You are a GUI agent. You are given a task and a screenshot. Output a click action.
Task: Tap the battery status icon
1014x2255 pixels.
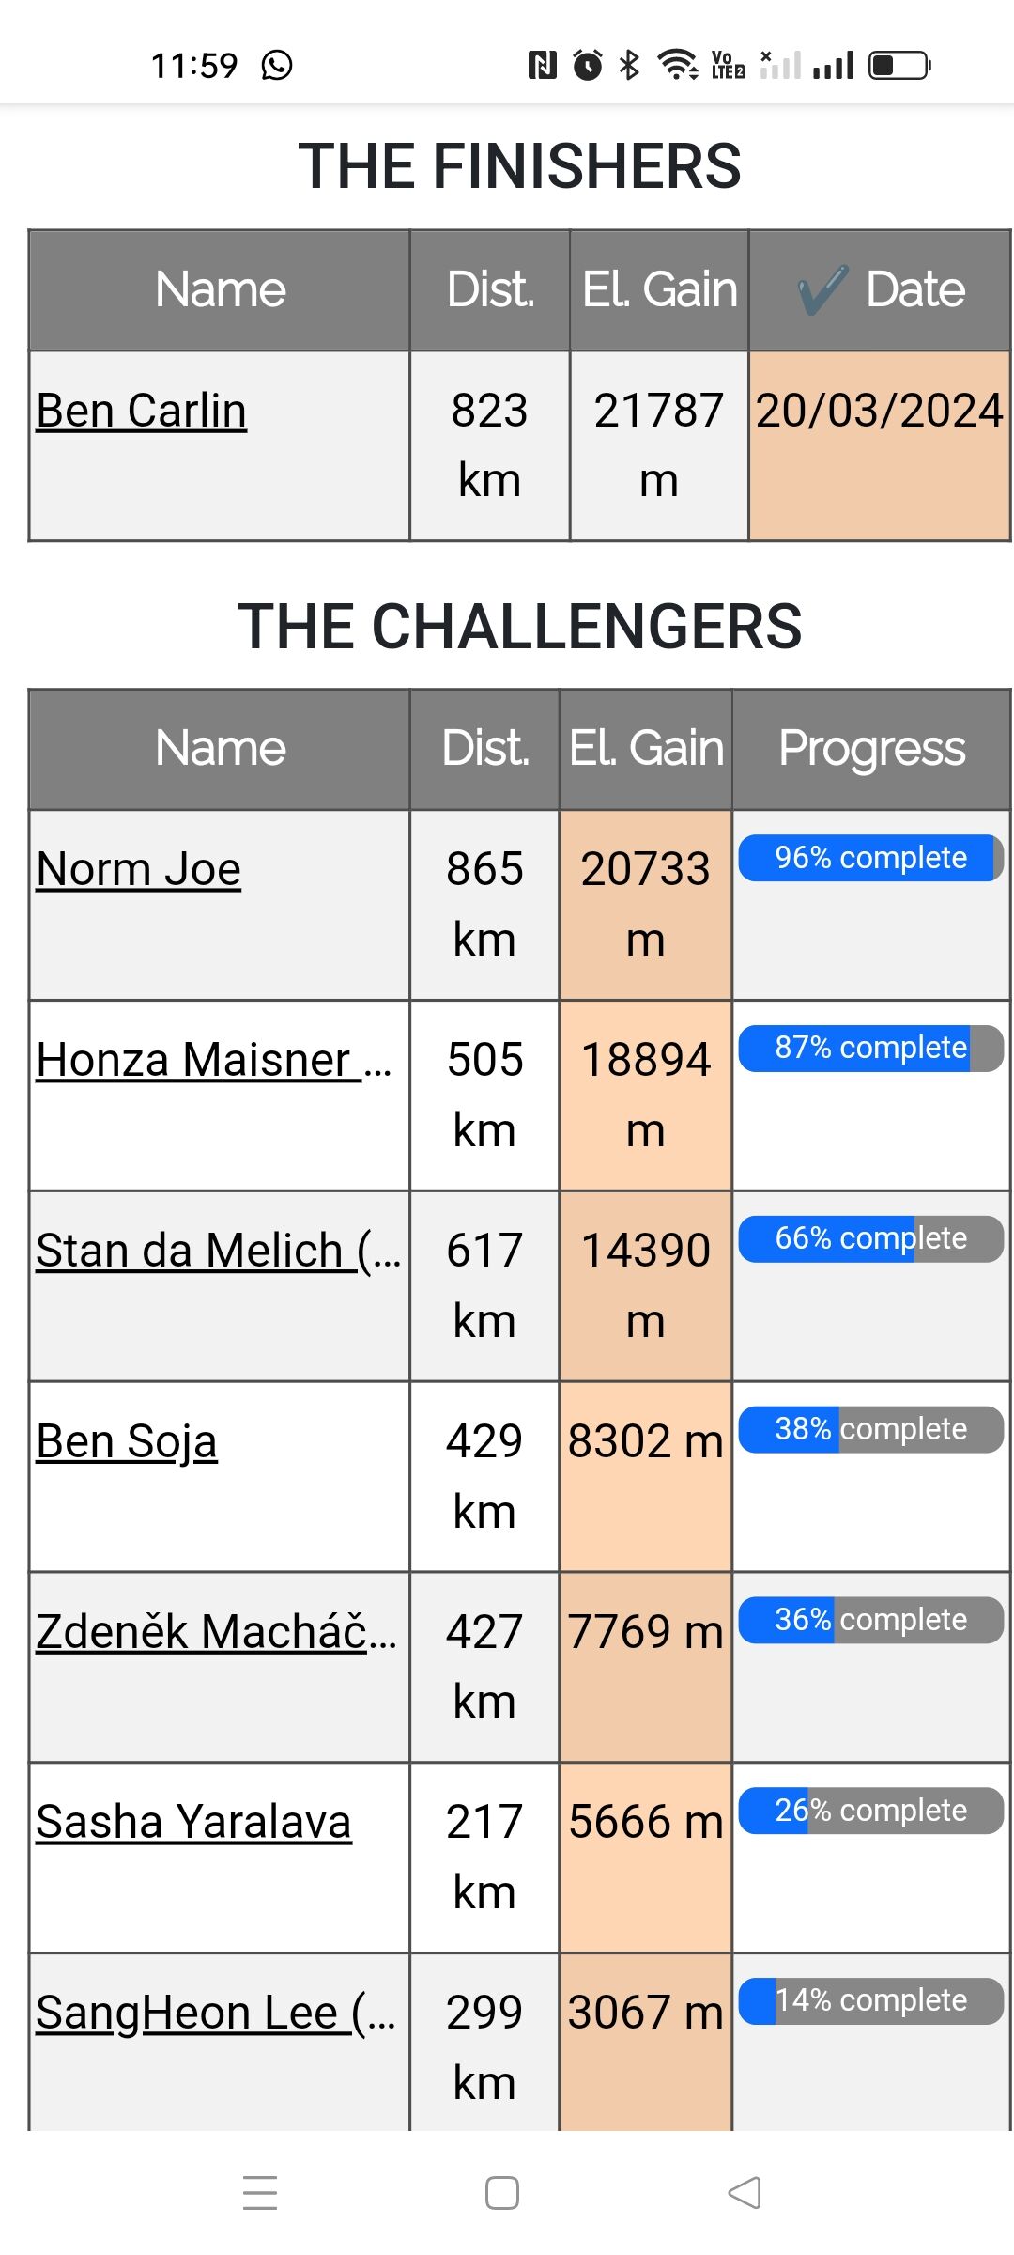tap(899, 65)
